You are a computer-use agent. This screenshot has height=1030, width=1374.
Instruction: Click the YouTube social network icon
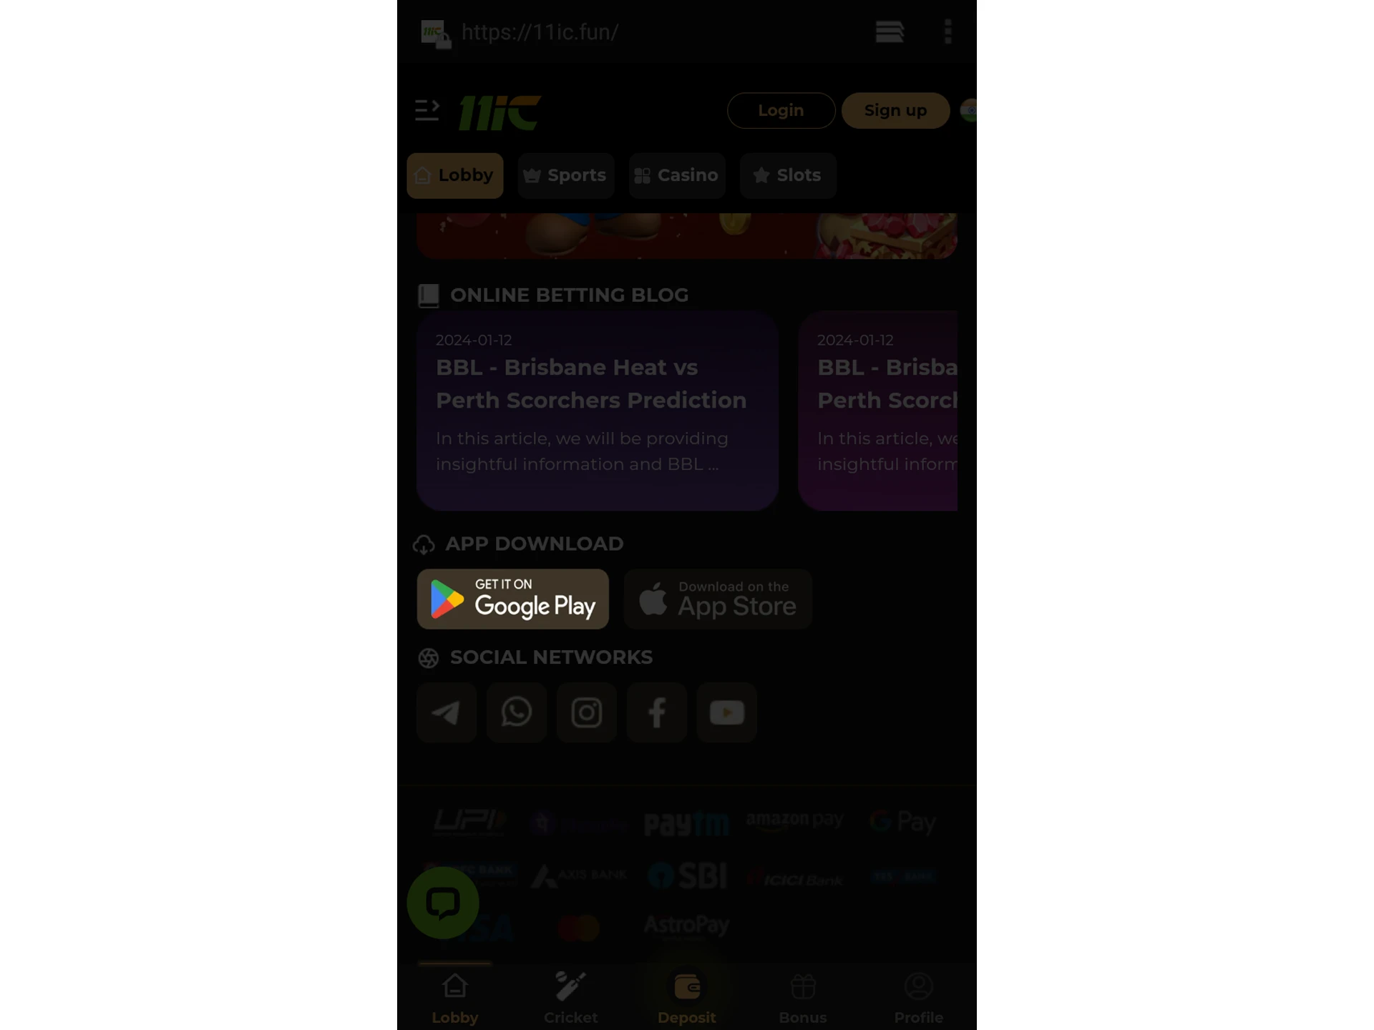(x=726, y=712)
